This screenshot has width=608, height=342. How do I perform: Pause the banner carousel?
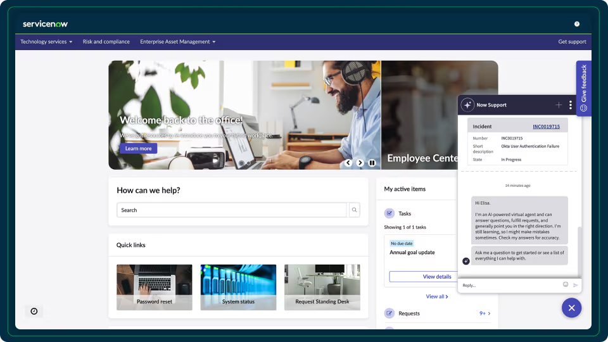point(372,163)
